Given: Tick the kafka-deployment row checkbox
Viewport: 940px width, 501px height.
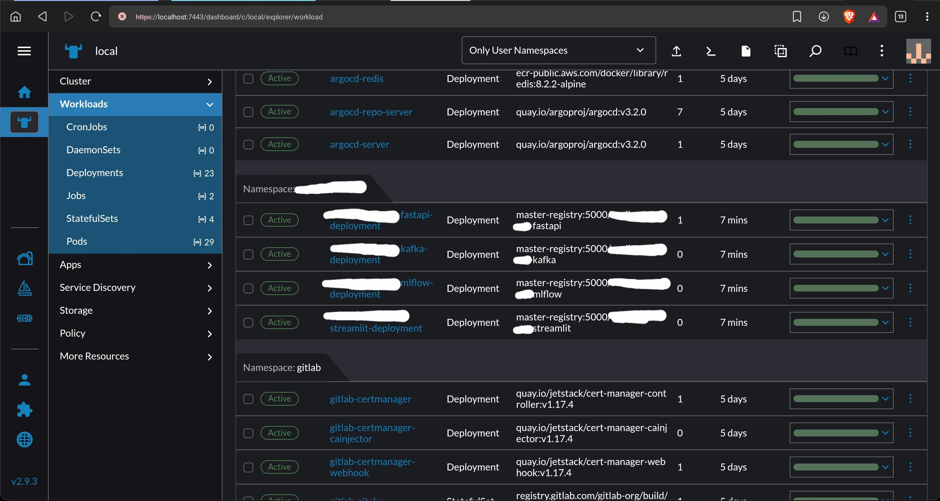Looking at the screenshot, I should (248, 255).
